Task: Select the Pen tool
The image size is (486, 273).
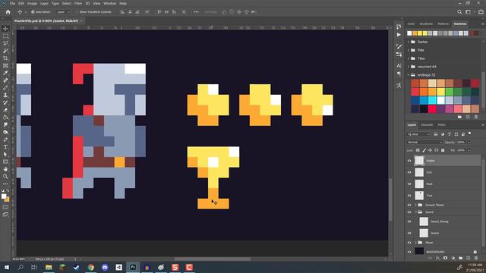Action: [5, 140]
